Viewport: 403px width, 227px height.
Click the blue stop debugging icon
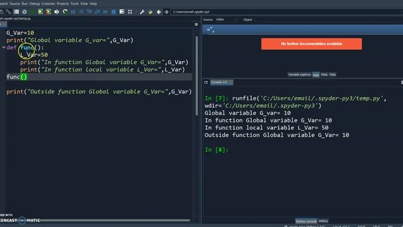(x=113, y=12)
